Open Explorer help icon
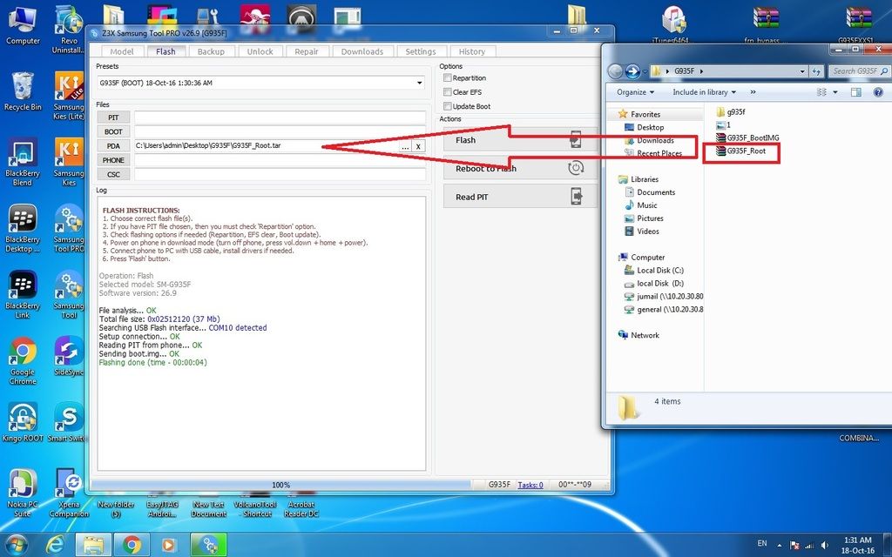This screenshot has height=557, width=892. point(878,92)
